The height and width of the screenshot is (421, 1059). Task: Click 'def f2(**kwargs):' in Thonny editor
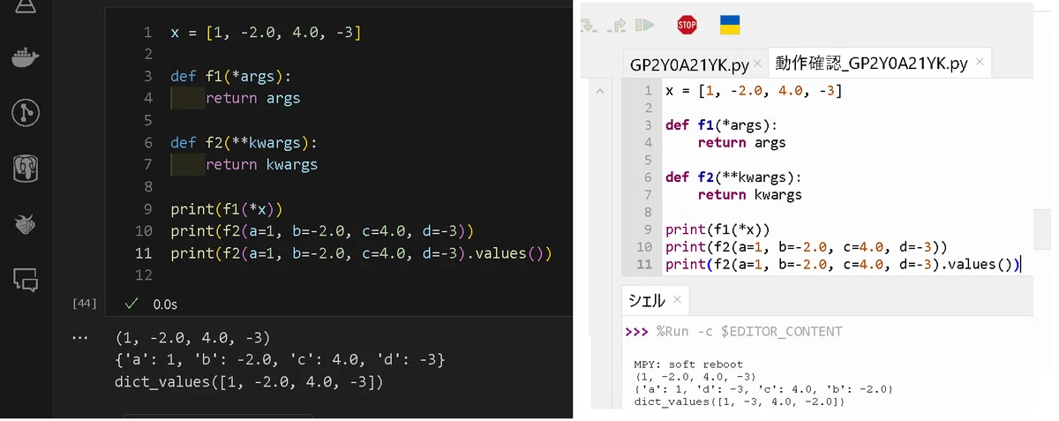(733, 177)
